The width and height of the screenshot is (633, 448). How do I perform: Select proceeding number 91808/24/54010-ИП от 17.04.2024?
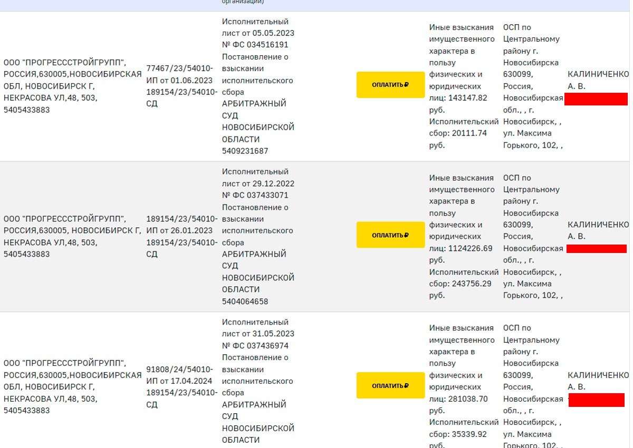(x=180, y=375)
